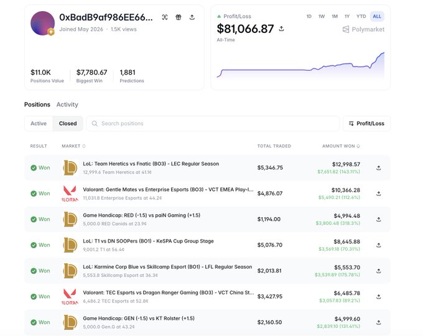Image resolution: width=423 pixels, height=336 pixels.
Task: Sort by the MARKET column header
Action: click(73, 146)
